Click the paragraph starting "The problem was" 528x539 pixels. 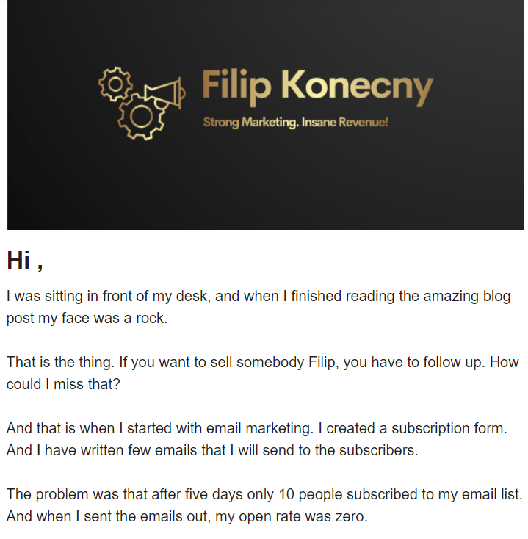pyautogui.click(x=264, y=504)
